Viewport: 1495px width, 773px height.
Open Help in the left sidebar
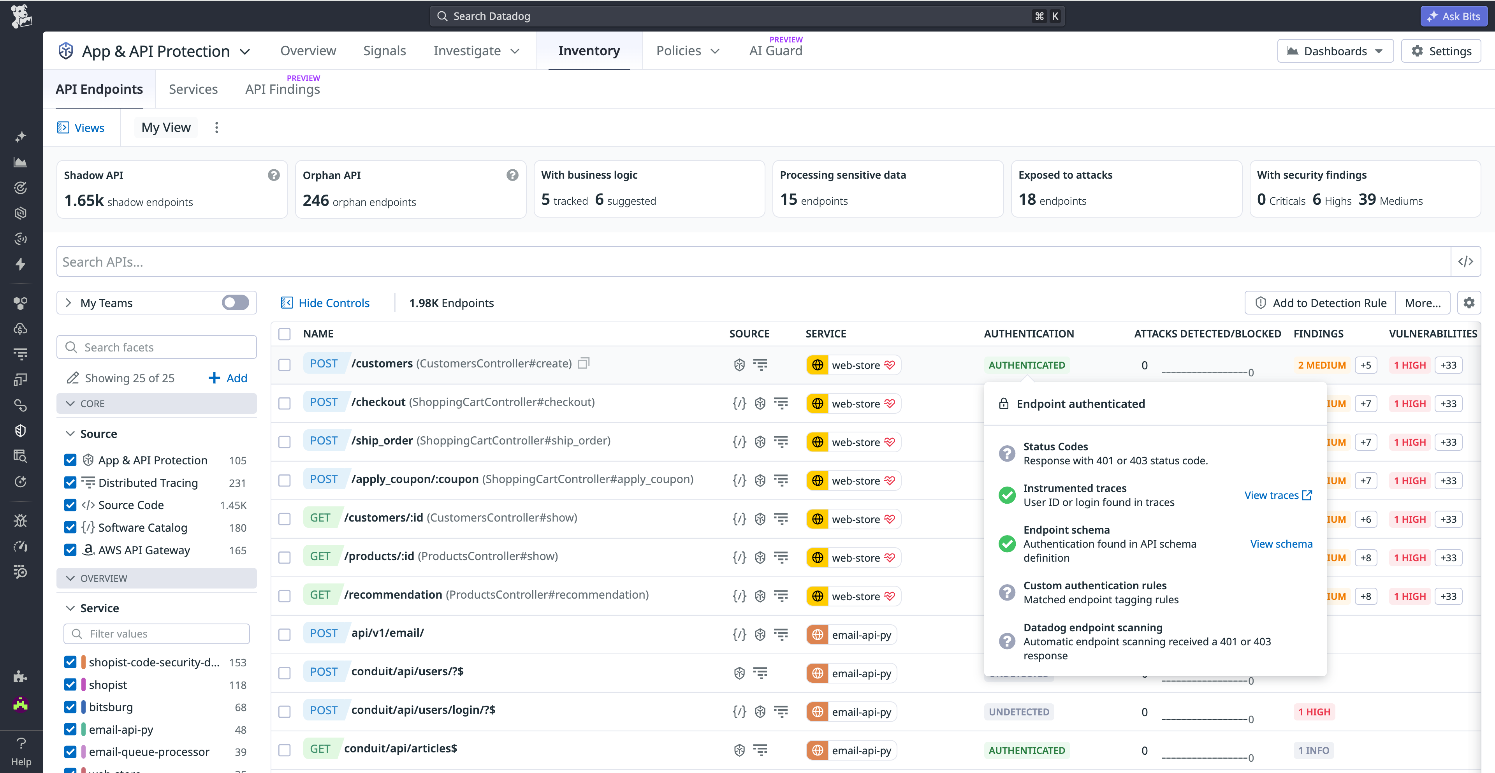(21, 752)
